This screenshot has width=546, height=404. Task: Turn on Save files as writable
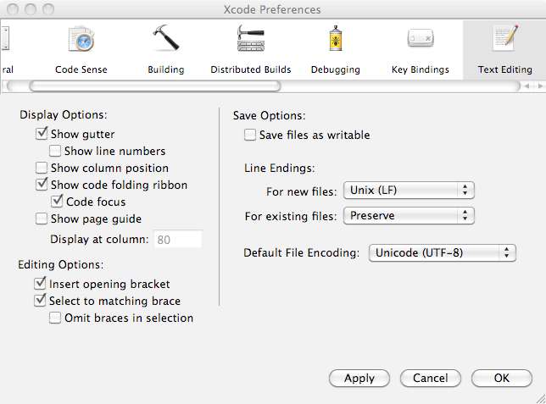250,135
